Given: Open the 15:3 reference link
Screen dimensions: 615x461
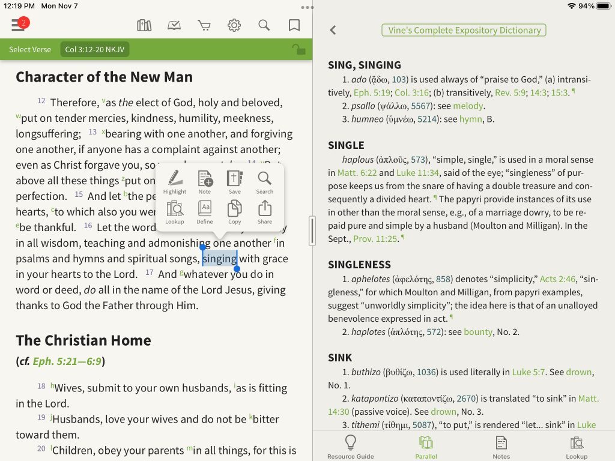Looking at the screenshot, I should click(x=560, y=92).
